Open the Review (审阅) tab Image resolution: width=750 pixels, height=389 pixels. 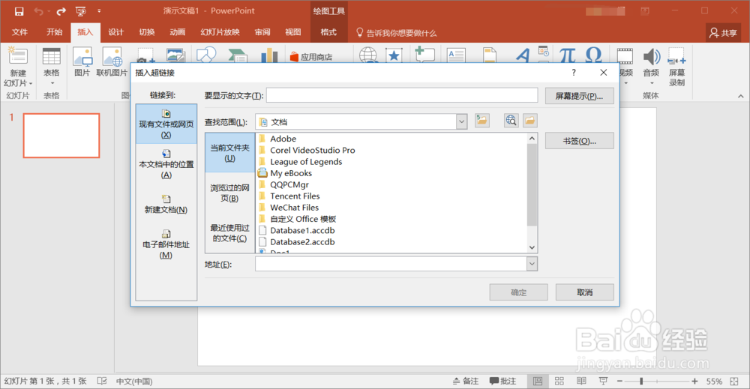262,32
